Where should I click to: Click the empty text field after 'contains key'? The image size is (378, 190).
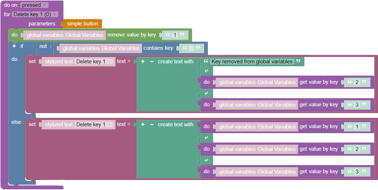coord(191,48)
